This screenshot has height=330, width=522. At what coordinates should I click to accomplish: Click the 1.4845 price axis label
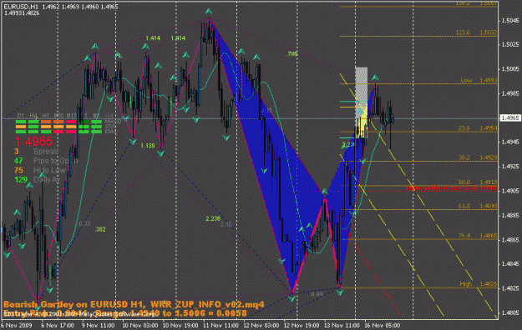(510, 264)
